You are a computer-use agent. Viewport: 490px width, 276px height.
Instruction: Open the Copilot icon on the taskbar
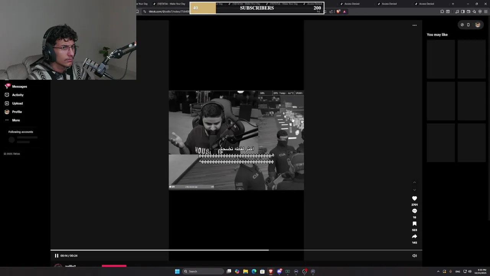[237, 271]
